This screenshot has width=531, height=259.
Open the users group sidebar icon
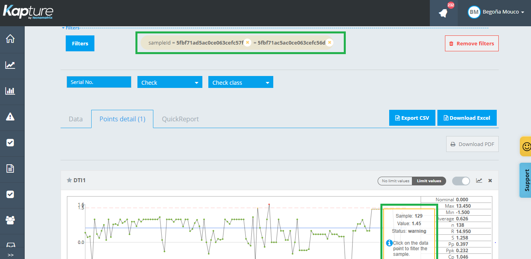coord(10,220)
